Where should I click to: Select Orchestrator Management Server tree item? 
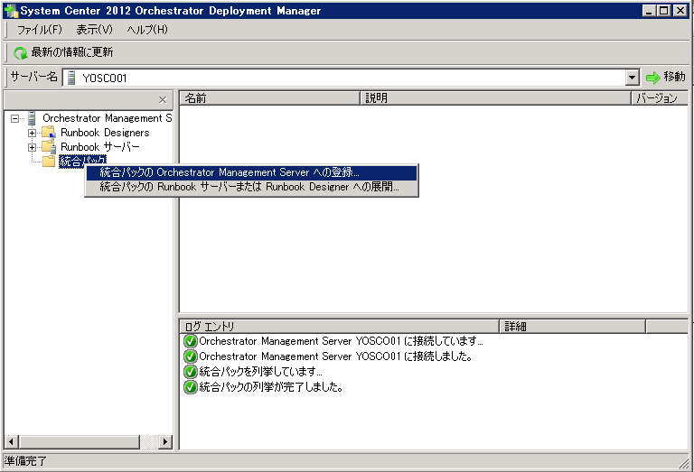click(x=108, y=118)
